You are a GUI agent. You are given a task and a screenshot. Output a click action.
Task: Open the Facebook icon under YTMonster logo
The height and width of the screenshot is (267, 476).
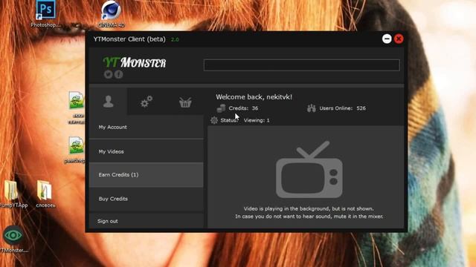[119, 74]
